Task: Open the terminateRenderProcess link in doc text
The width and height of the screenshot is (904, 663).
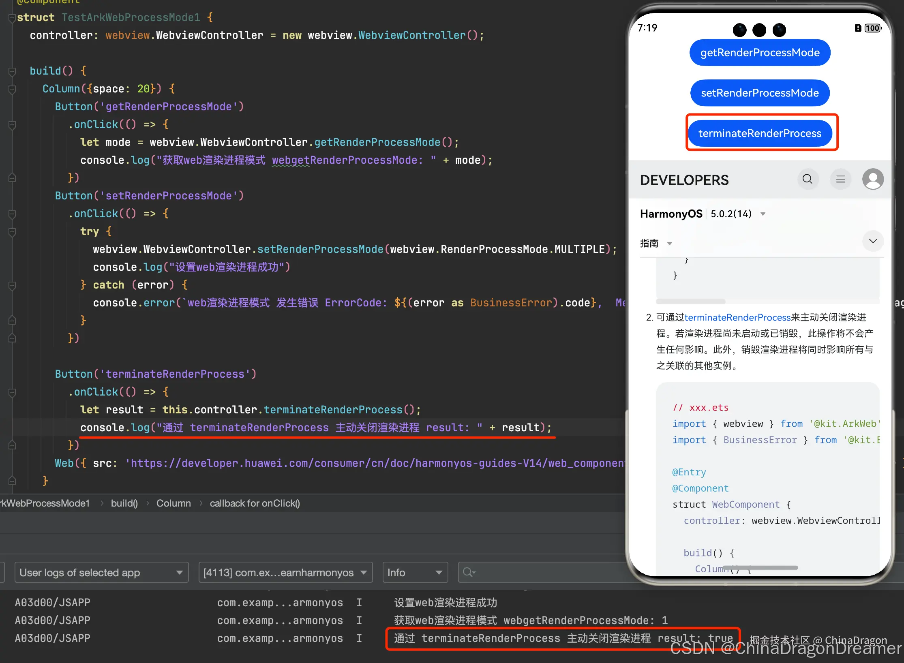Action: (737, 317)
